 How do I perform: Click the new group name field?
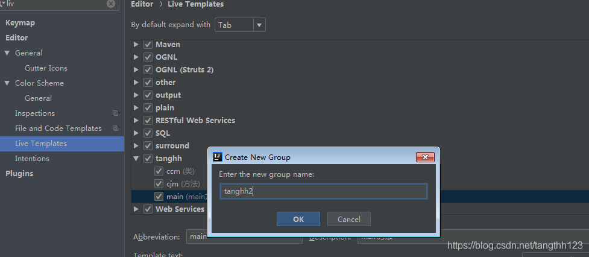[324, 192]
